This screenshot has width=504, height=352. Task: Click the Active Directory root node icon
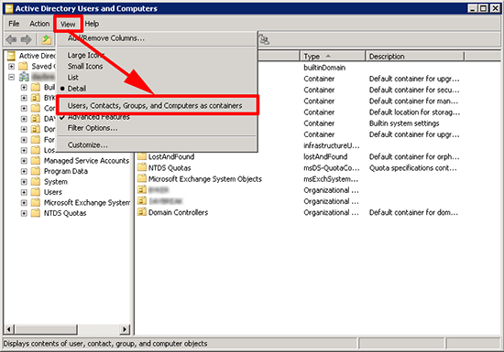11,56
